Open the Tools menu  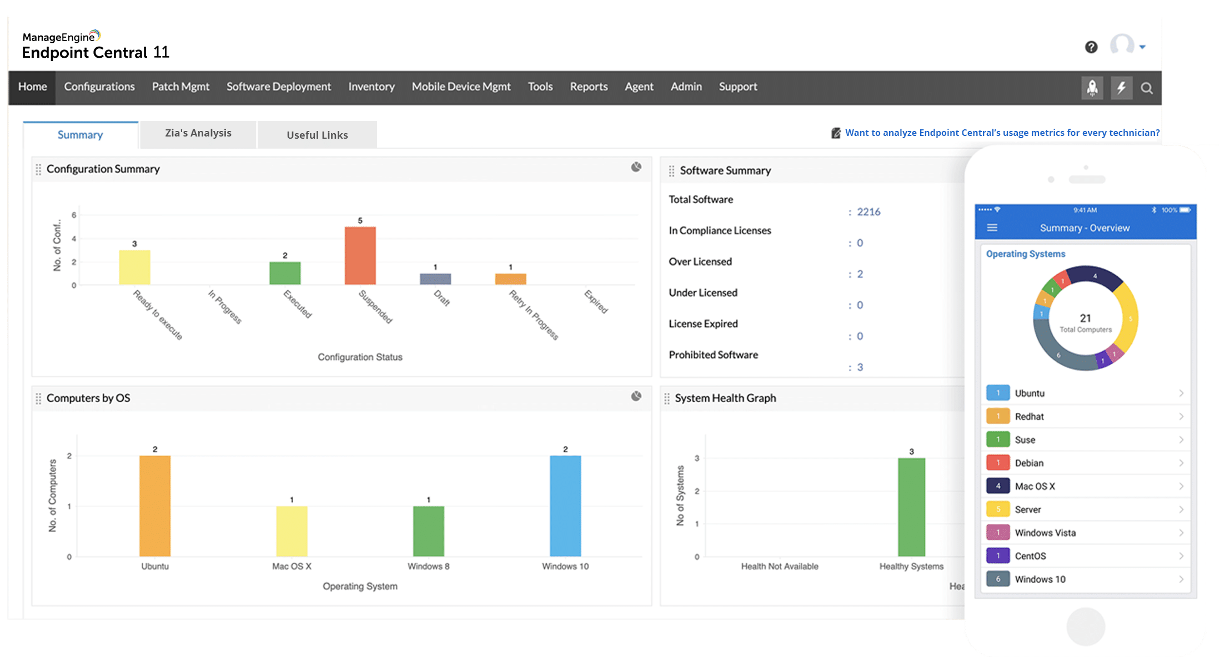click(x=540, y=87)
